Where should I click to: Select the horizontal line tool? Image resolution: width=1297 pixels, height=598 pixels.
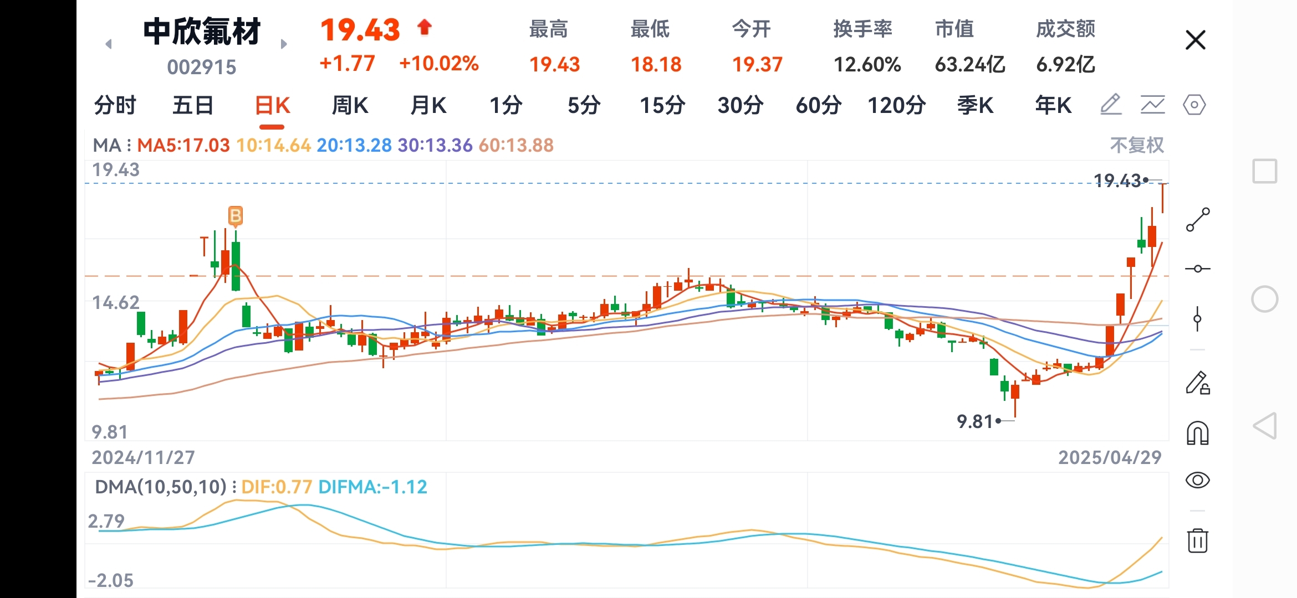[x=1198, y=269]
